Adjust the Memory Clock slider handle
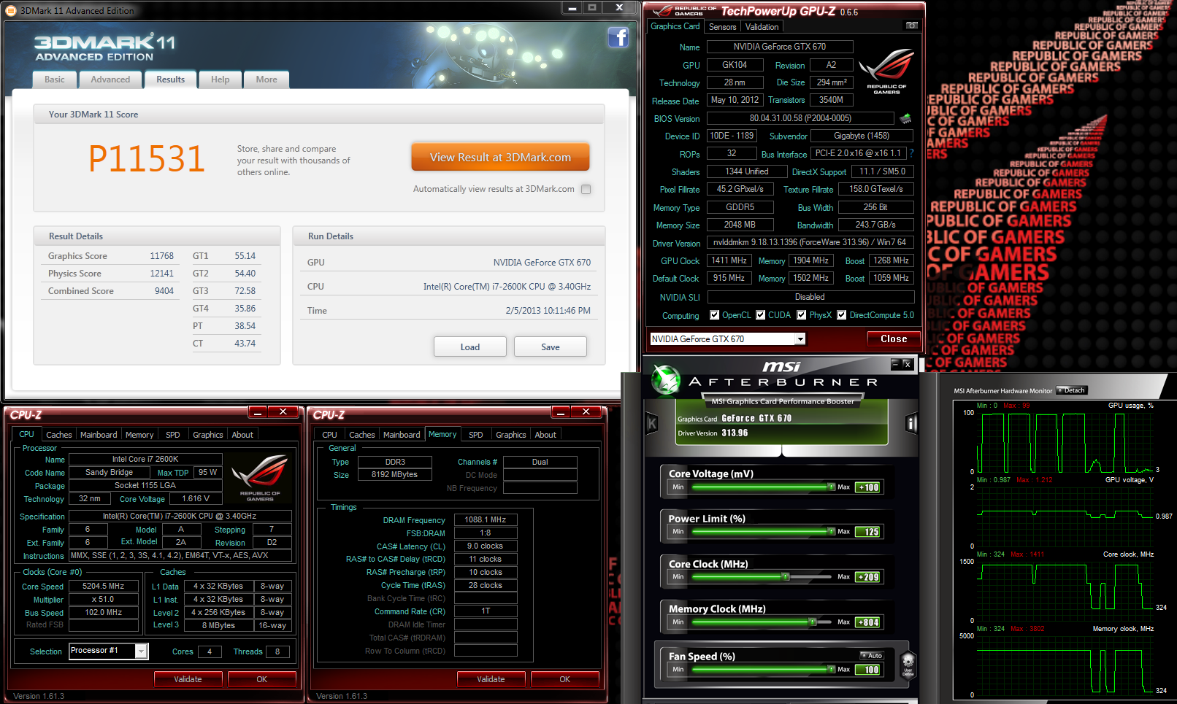 coord(812,622)
